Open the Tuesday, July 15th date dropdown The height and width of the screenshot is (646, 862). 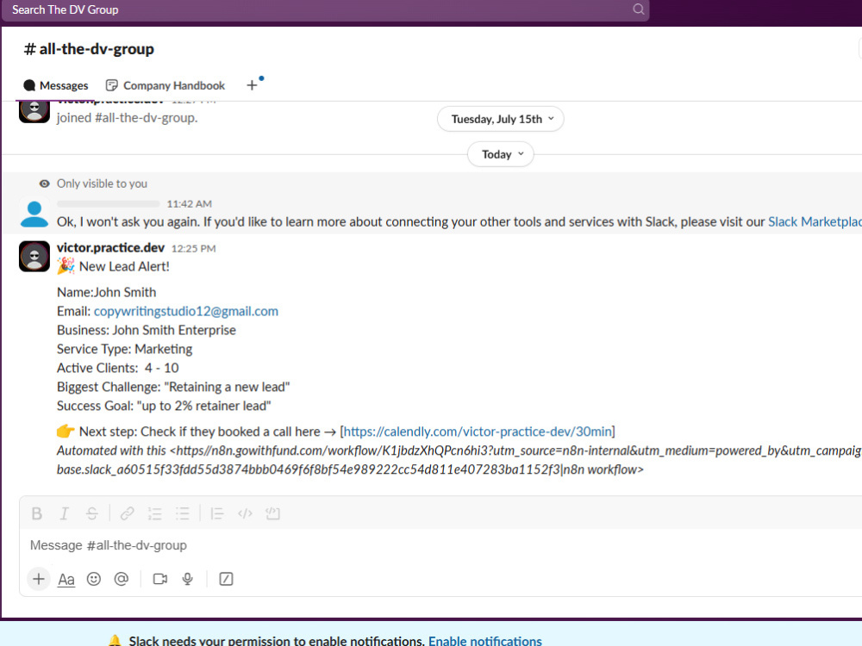(x=500, y=119)
